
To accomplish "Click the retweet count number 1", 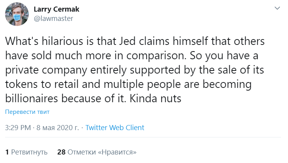I will [7, 152].
